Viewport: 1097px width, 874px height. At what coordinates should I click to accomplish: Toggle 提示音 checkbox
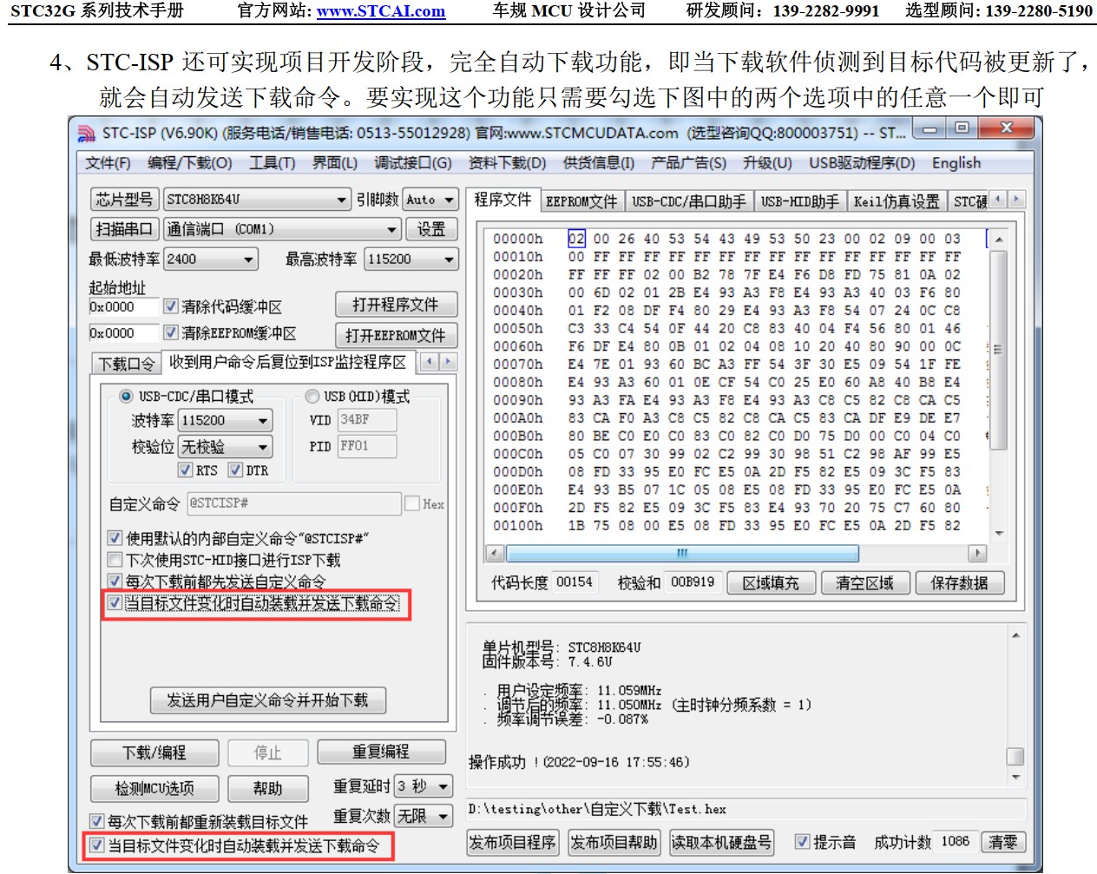click(803, 842)
